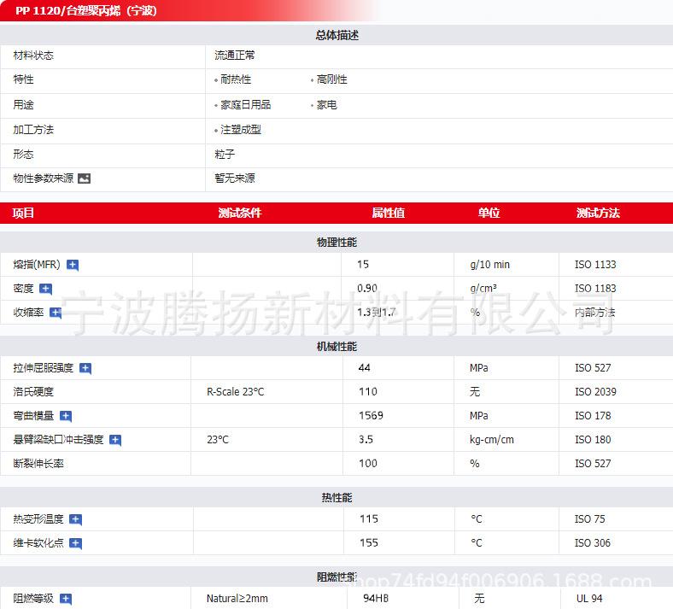
Task: Click the 94HB flame rating
Action: (x=376, y=598)
